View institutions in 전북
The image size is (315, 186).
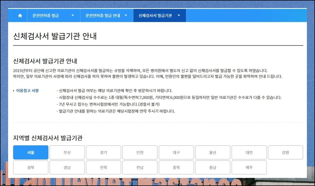click(x=103, y=168)
